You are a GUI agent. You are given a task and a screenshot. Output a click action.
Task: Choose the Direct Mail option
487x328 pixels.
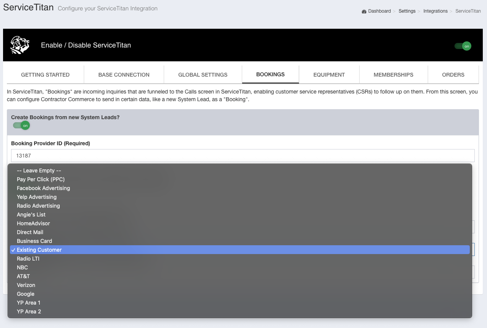point(240,232)
